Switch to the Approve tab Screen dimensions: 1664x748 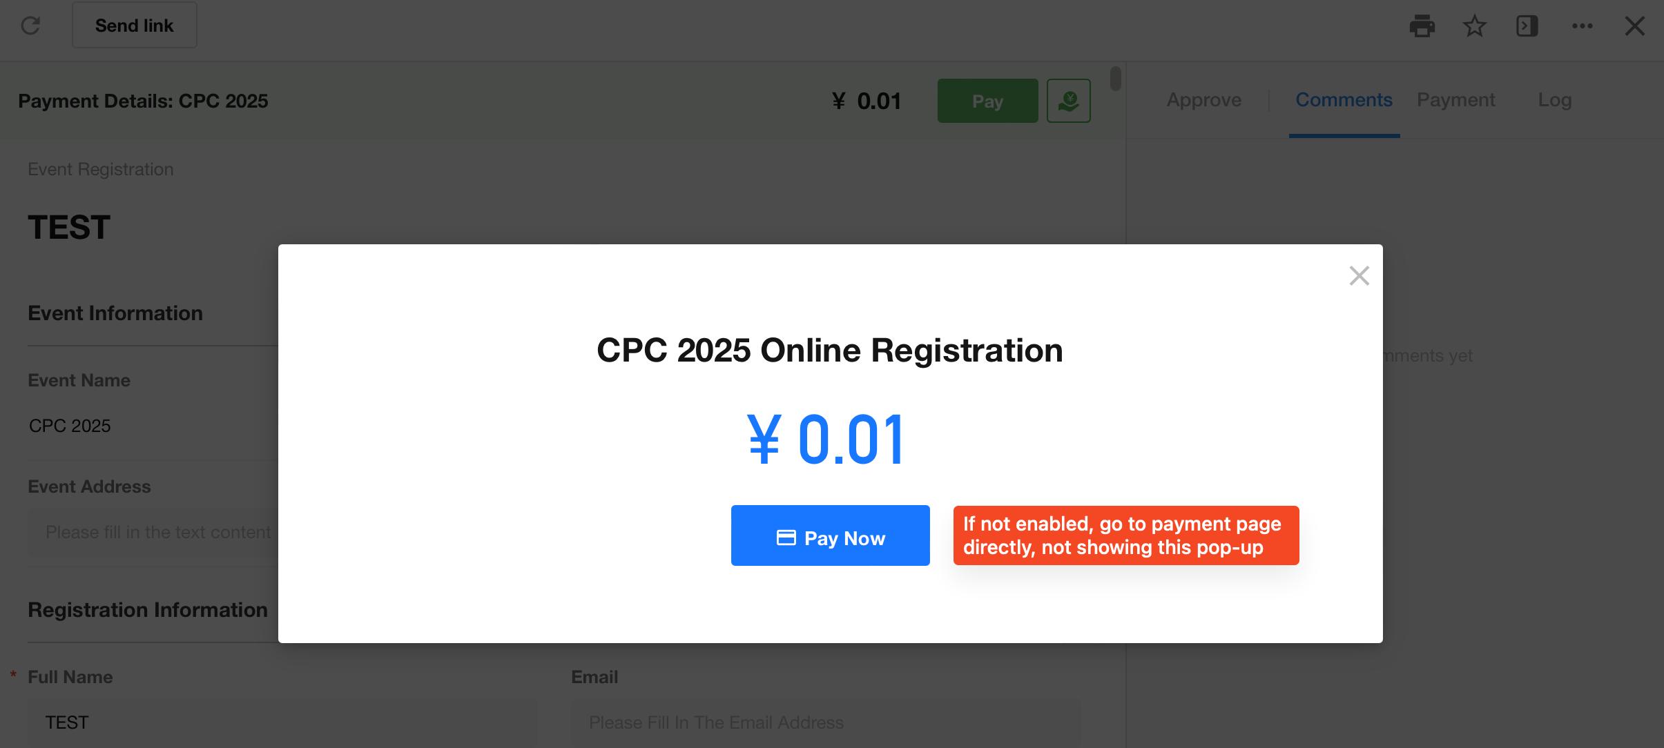[x=1203, y=100]
